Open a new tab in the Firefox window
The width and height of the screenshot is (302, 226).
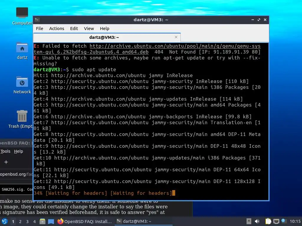point(6,162)
